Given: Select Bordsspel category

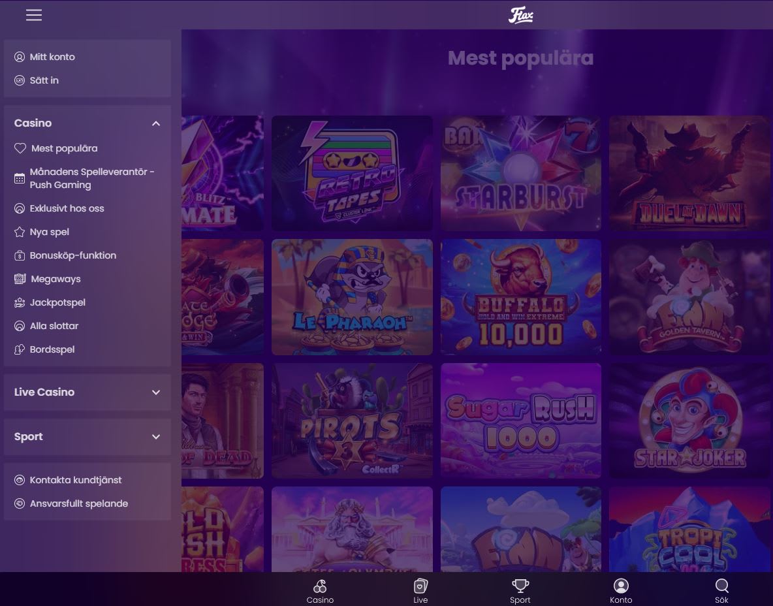Looking at the screenshot, I should (52, 349).
